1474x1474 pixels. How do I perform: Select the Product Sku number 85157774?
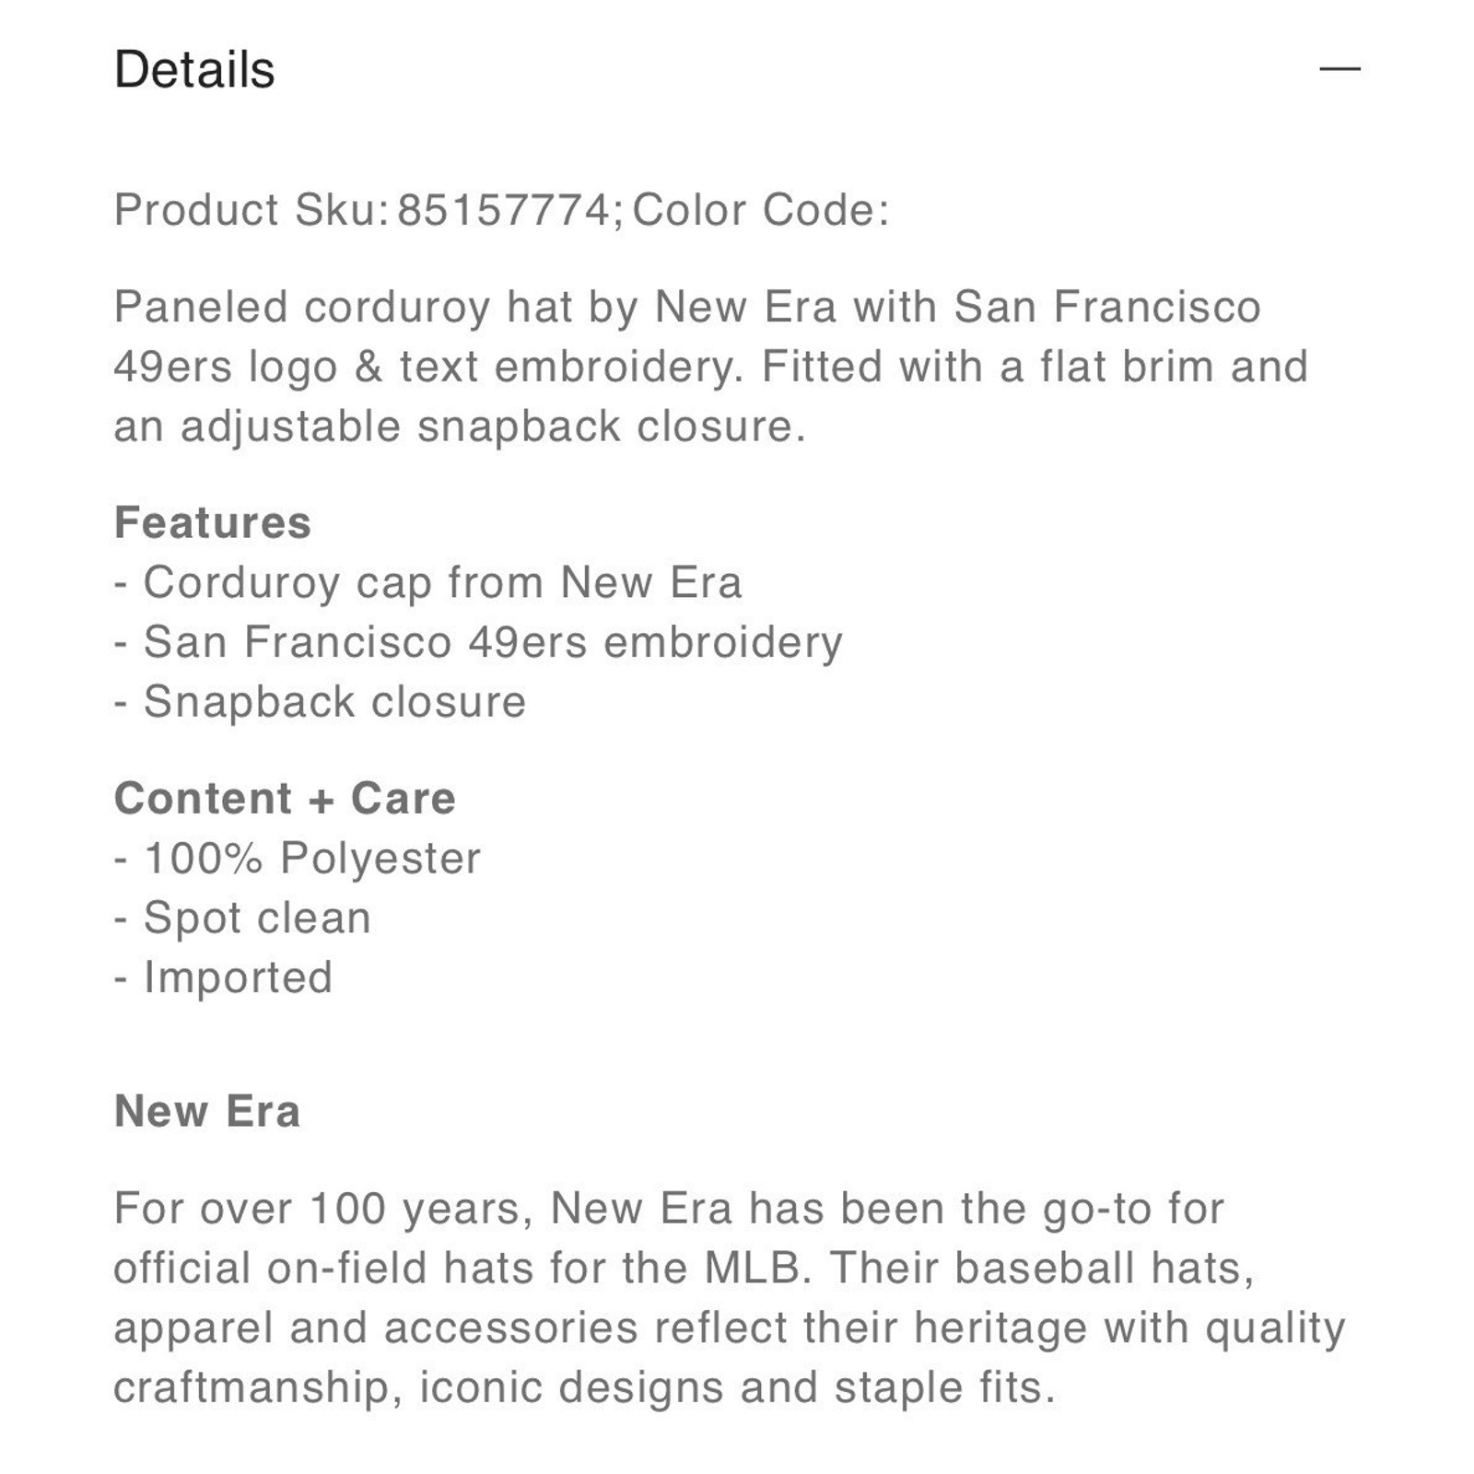[x=504, y=210]
